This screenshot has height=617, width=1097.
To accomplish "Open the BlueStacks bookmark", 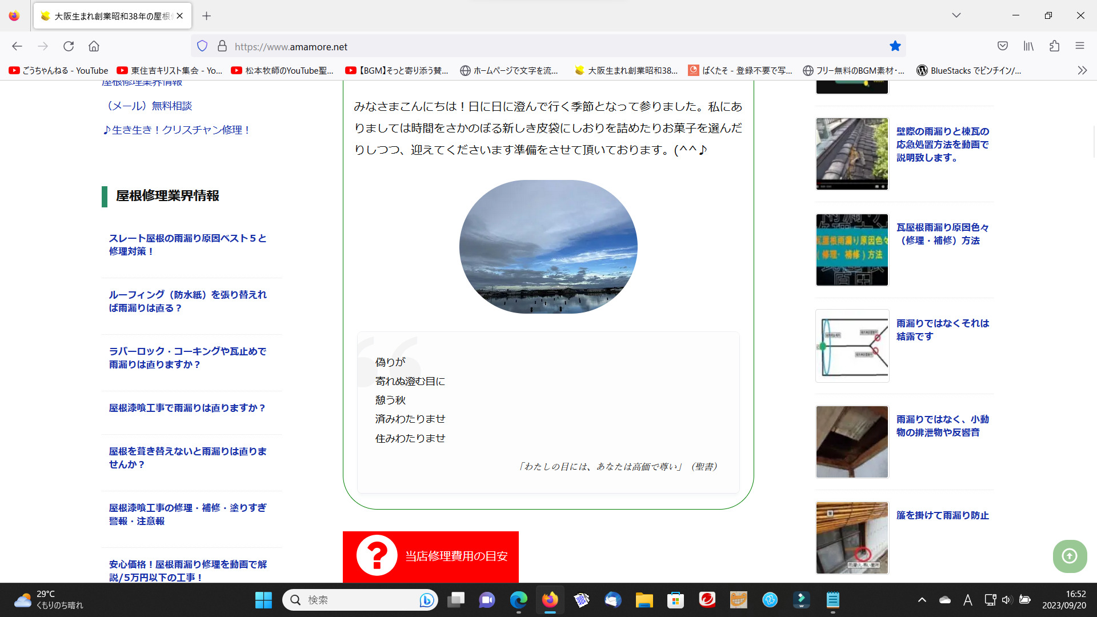I will click(969, 70).
